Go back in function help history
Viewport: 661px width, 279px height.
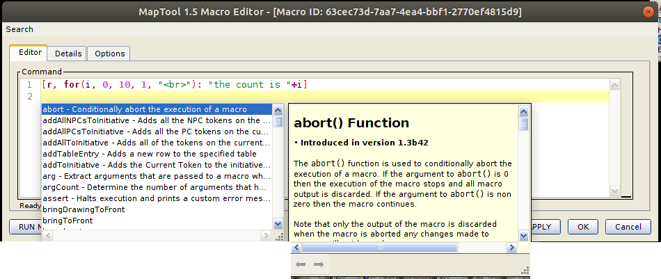pyautogui.click(x=301, y=264)
